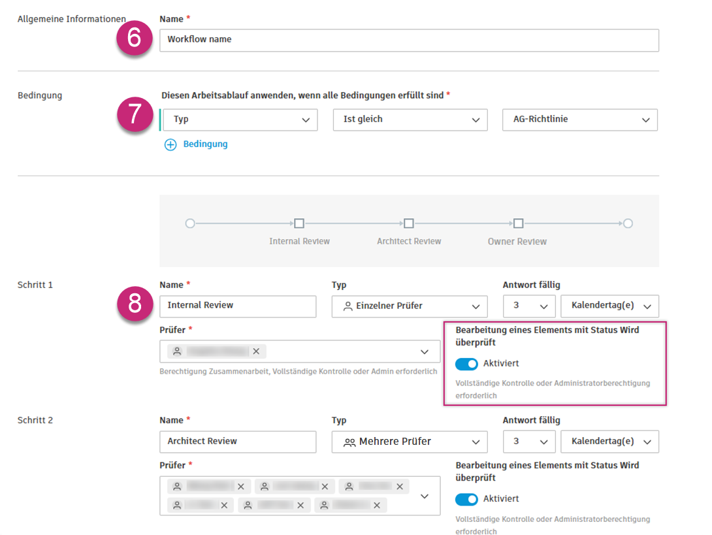
Task: Open the Ist gleich operator dropdown
Action: point(410,120)
